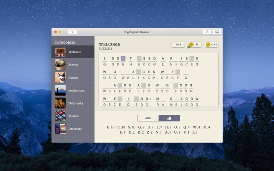Click the cat icon for Humor
Screen dimensions: 274x171
point(60,77)
